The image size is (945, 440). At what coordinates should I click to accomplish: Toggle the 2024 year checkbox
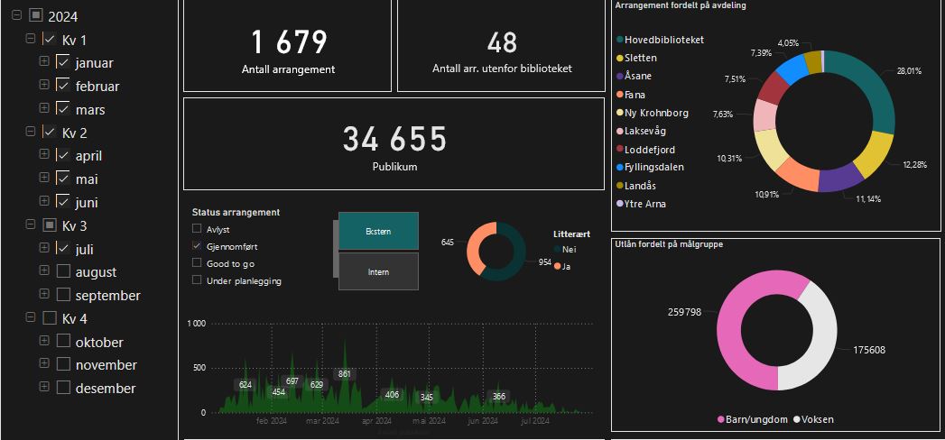click(36, 15)
